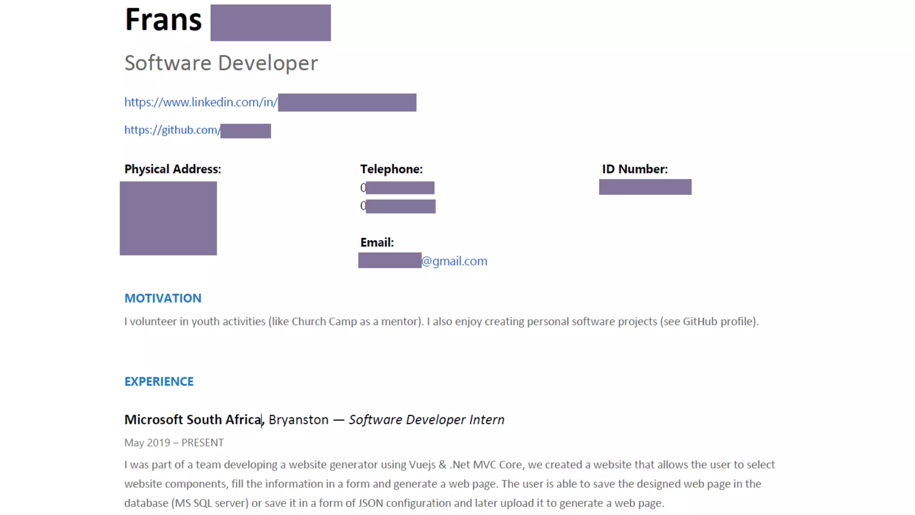Place cursor in 'Physical Address:' label

tap(172, 169)
